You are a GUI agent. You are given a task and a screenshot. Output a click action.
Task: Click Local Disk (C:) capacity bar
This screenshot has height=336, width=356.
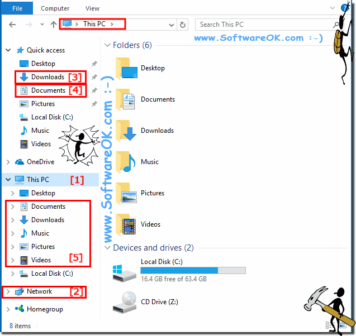coord(193,270)
